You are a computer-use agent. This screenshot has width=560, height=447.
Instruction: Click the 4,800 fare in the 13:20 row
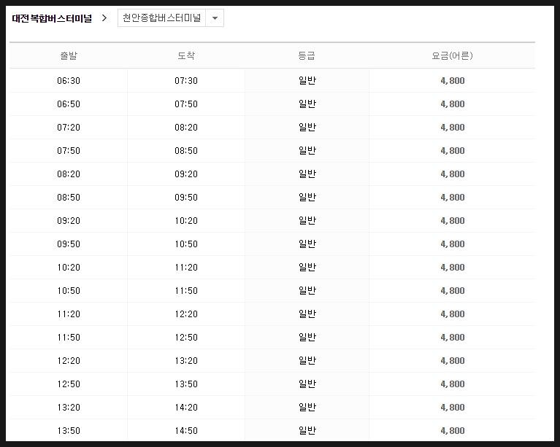(x=453, y=408)
